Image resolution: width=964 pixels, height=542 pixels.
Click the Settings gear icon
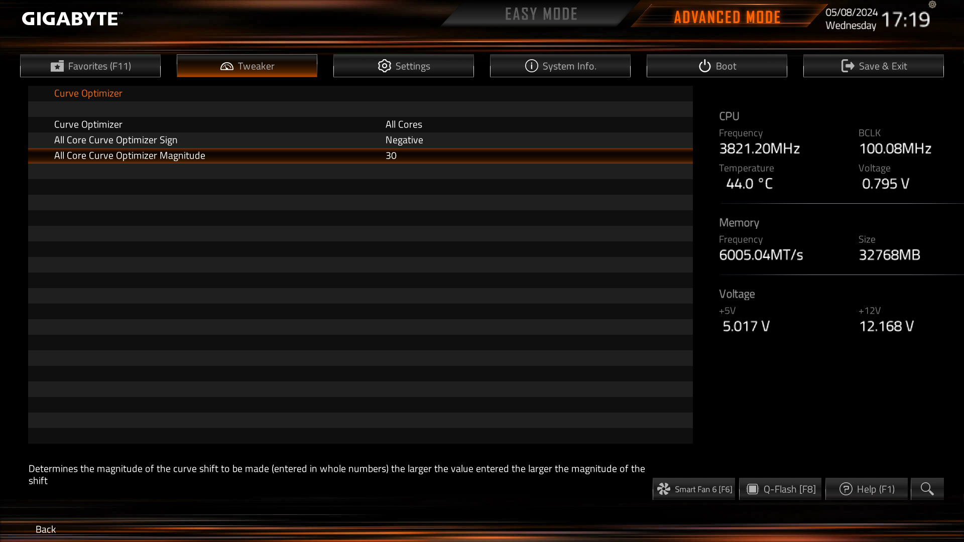tap(385, 66)
